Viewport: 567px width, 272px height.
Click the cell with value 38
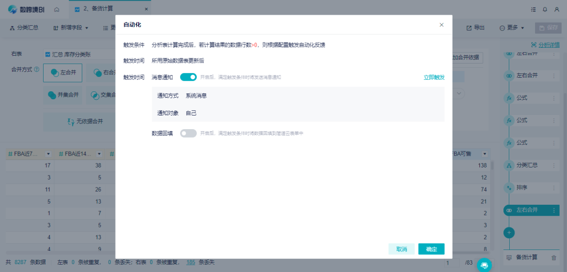98,165
